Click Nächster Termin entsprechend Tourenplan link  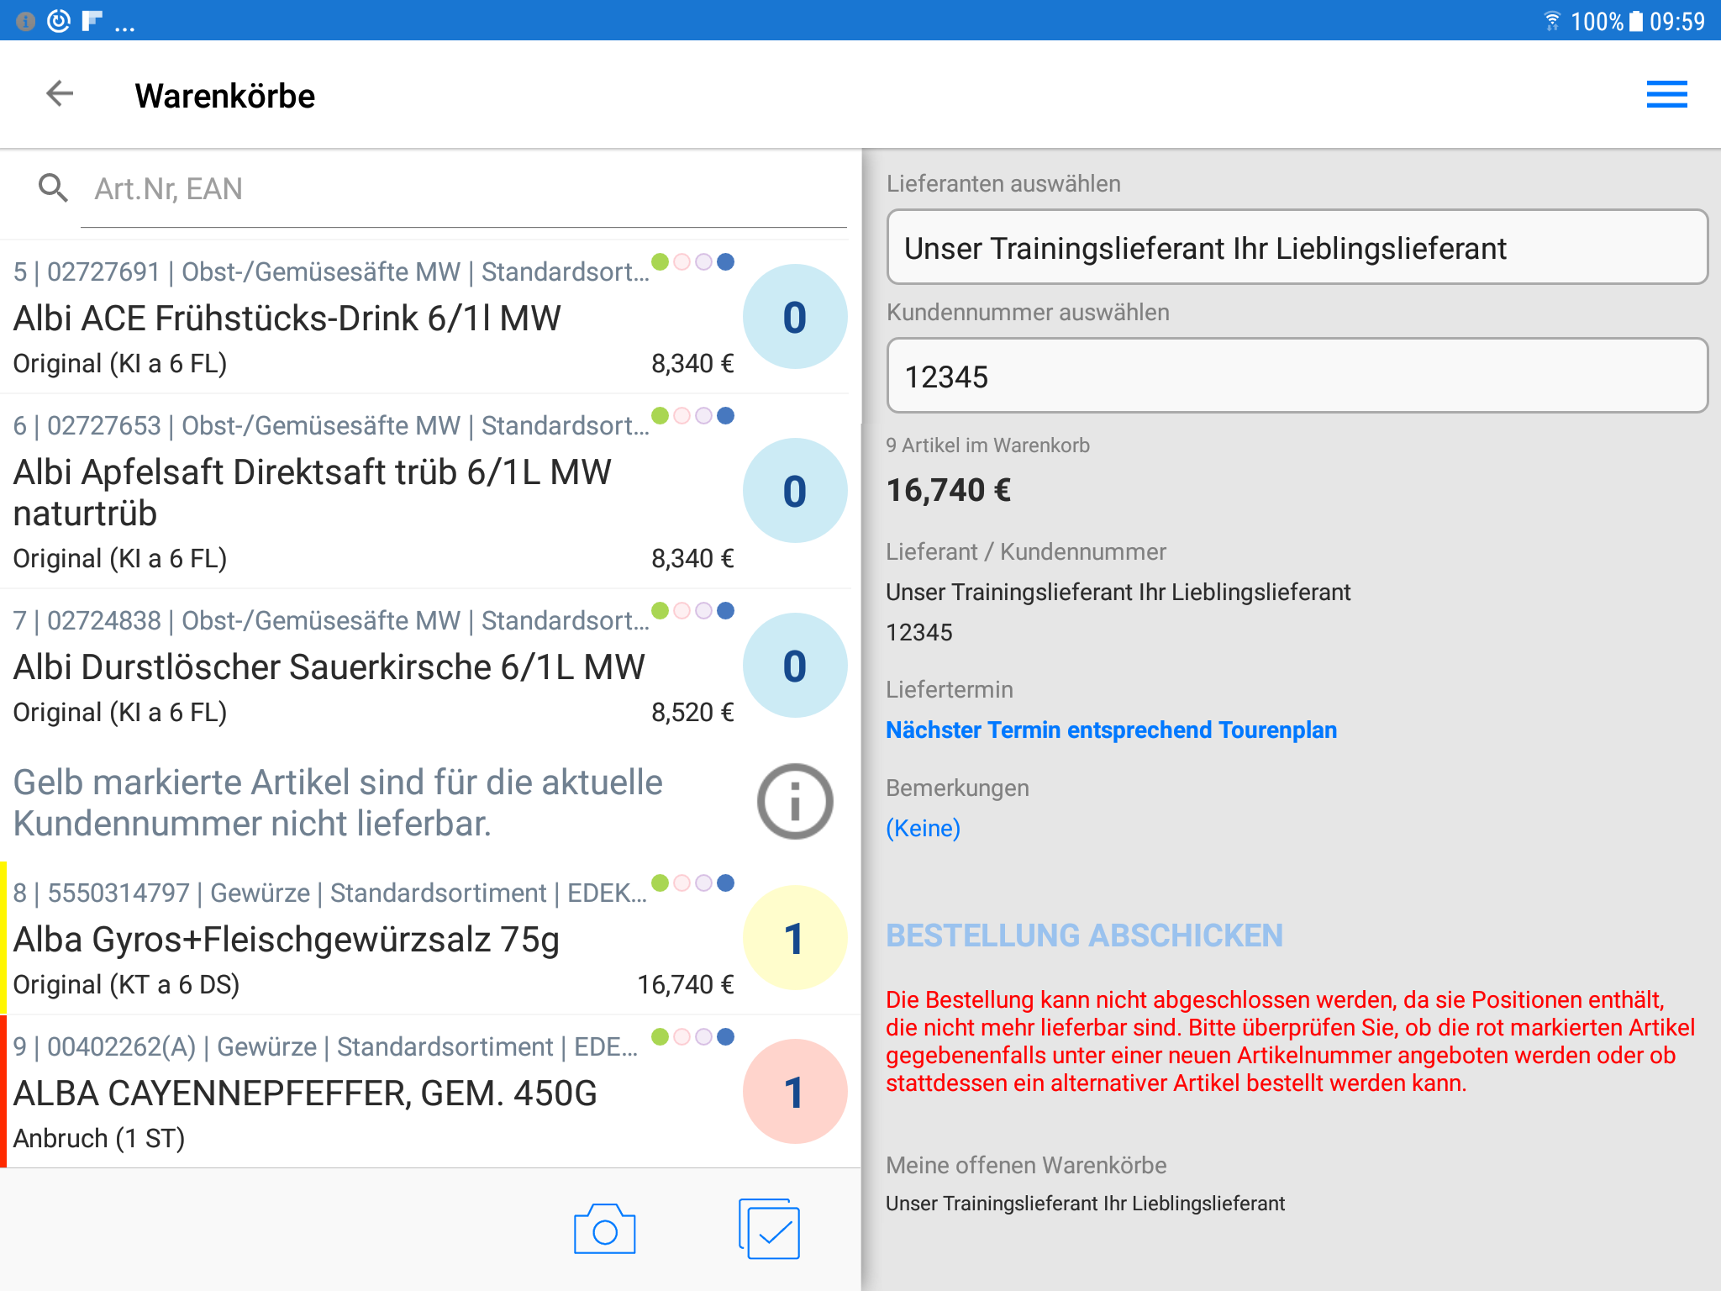(1111, 730)
